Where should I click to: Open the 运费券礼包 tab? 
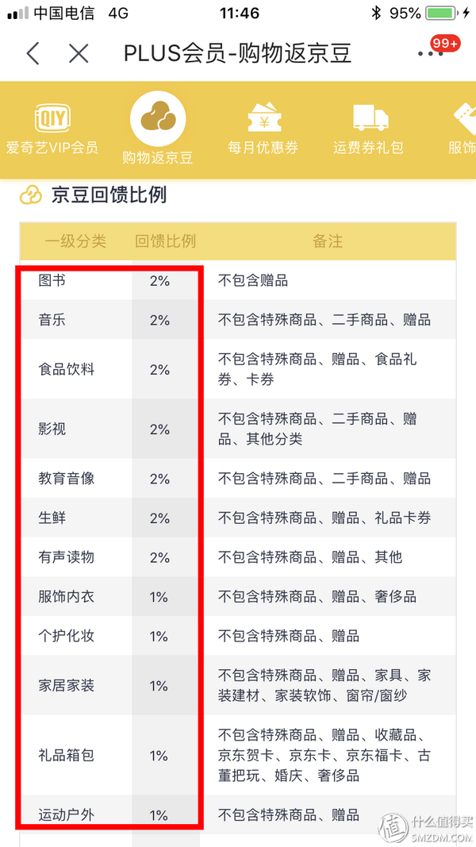369,148
